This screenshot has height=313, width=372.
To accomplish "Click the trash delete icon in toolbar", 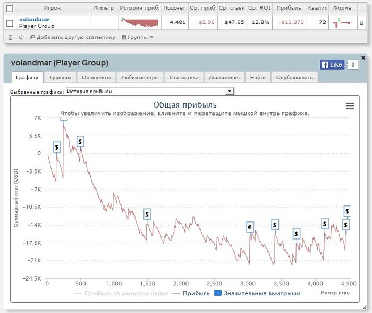I will pos(10,38).
